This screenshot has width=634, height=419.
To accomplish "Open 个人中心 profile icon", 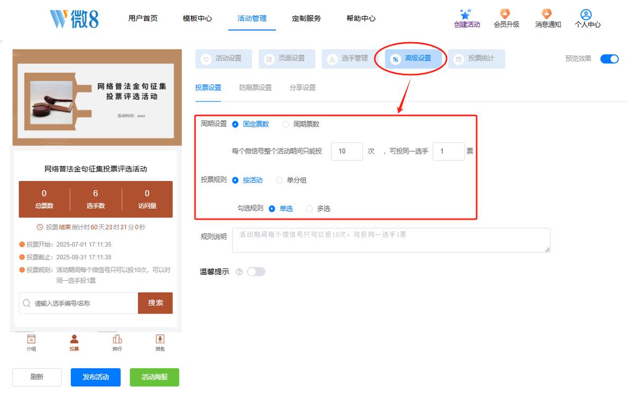I will pyautogui.click(x=586, y=14).
